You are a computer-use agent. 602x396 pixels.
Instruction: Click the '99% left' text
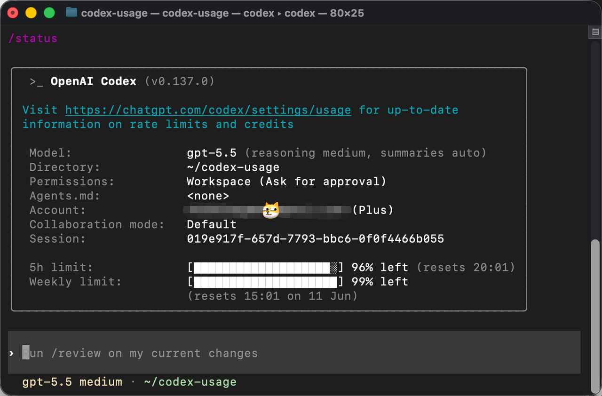tap(380, 282)
